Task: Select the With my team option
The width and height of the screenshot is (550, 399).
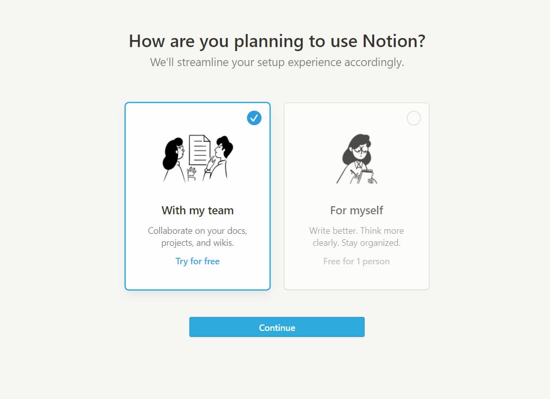Action: pos(197,195)
